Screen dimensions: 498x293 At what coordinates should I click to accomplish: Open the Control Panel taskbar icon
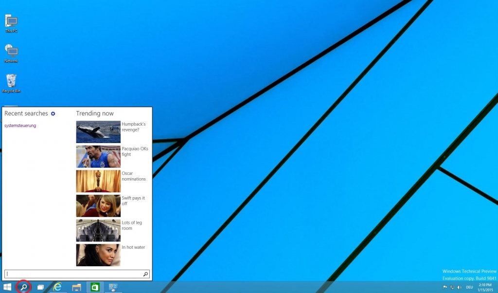click(x=113, y=287)
